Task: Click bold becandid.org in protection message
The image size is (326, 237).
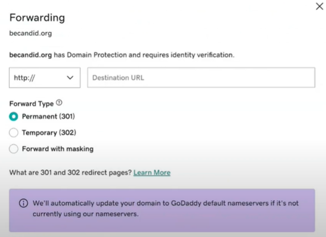Action: coord(31,55)
